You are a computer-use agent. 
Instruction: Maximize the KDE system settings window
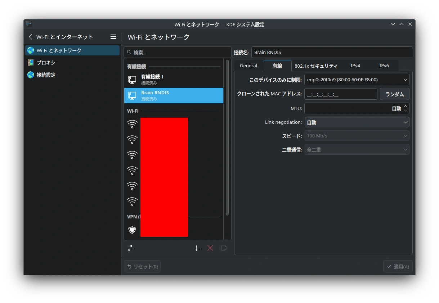402,24
